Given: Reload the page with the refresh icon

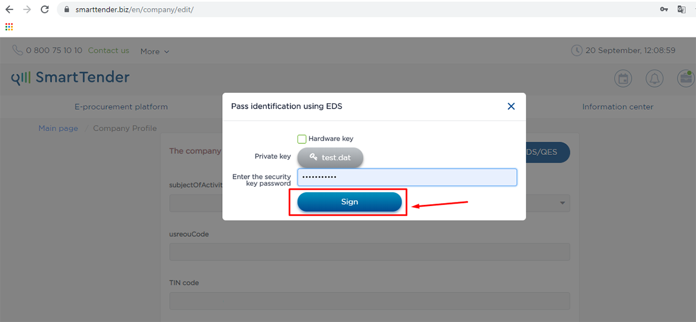Looking at the screenshot, I should [45, 10].
